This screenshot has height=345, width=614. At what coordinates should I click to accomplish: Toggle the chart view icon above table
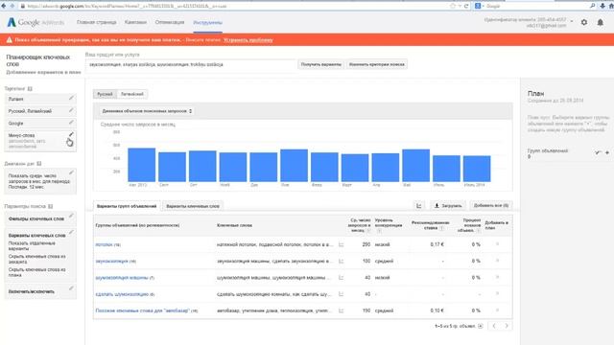tap(419, 205)
